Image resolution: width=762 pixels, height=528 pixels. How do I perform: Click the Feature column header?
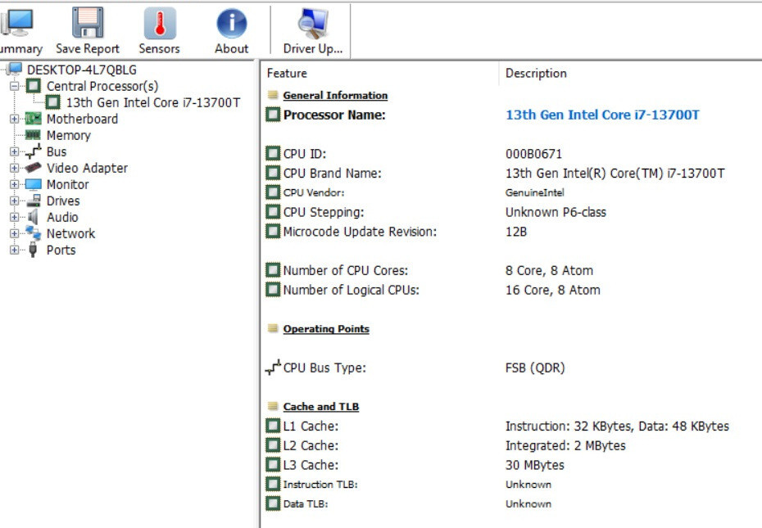[x=287, y=74]
